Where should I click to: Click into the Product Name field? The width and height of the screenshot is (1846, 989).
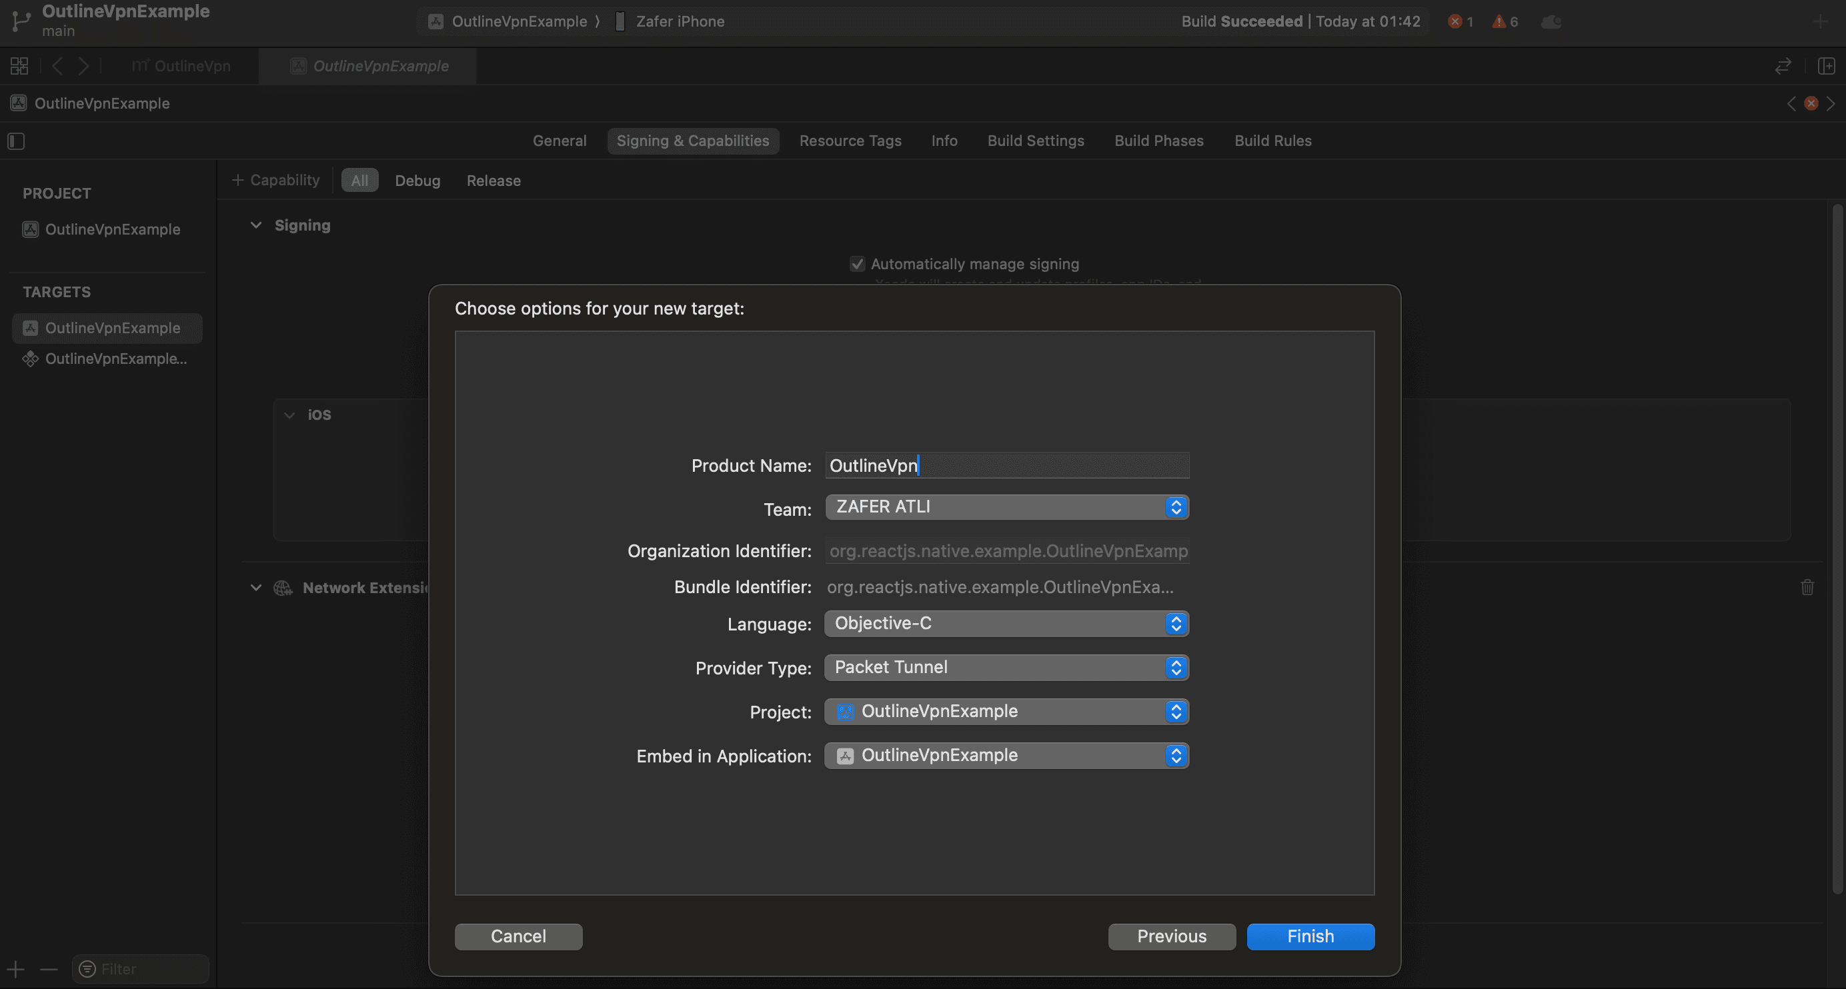(x=1006, y=465)
